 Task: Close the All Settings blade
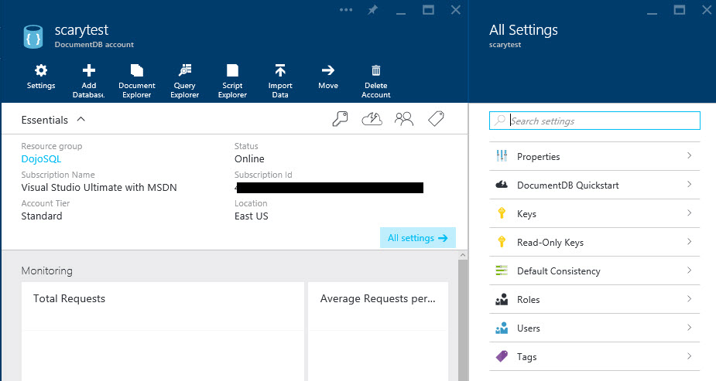coord(707,10)
